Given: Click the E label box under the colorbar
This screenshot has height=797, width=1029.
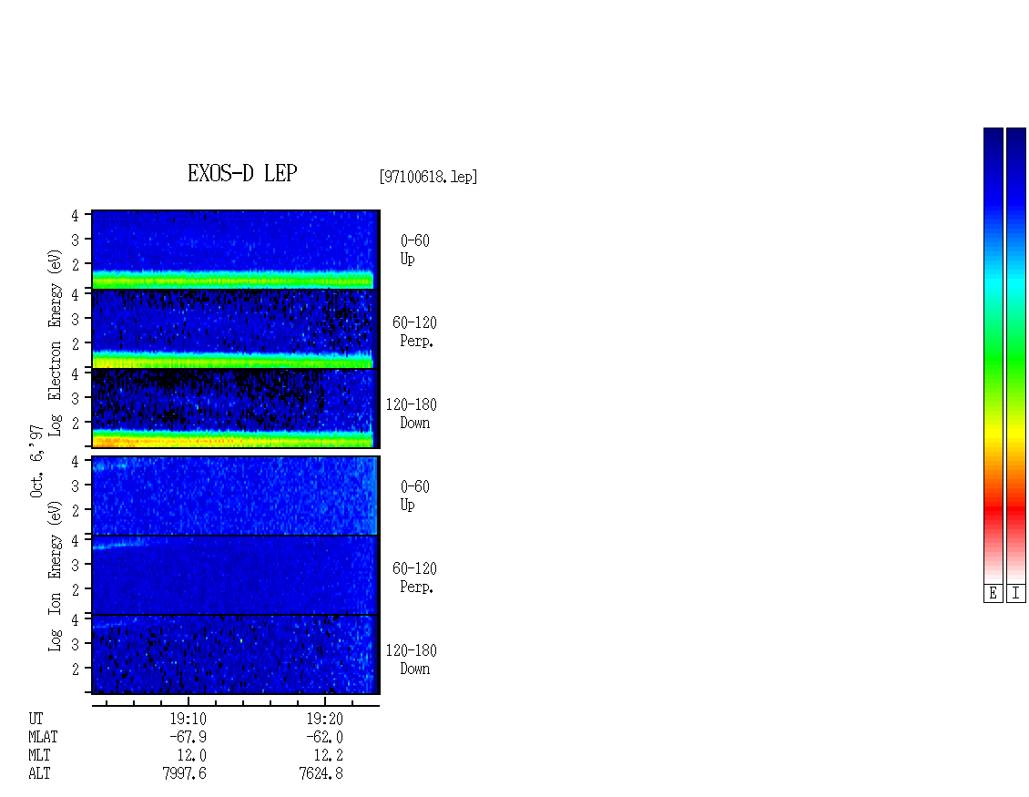Looking at the screenshot, I should pos(993,594).
